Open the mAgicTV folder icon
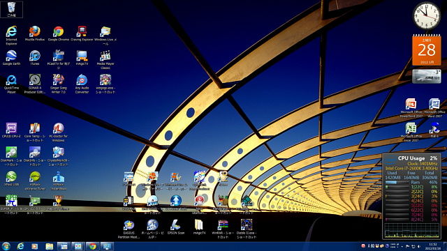 click(x=199, y=227)
